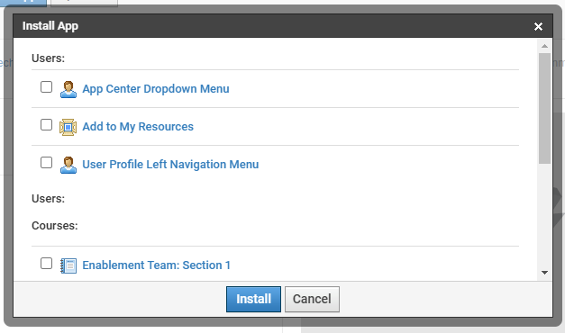The image size is (565, 333).
Task: Click the Install button
Action: [253, 299]
